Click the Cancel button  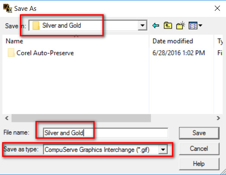[x=199, y=149]
